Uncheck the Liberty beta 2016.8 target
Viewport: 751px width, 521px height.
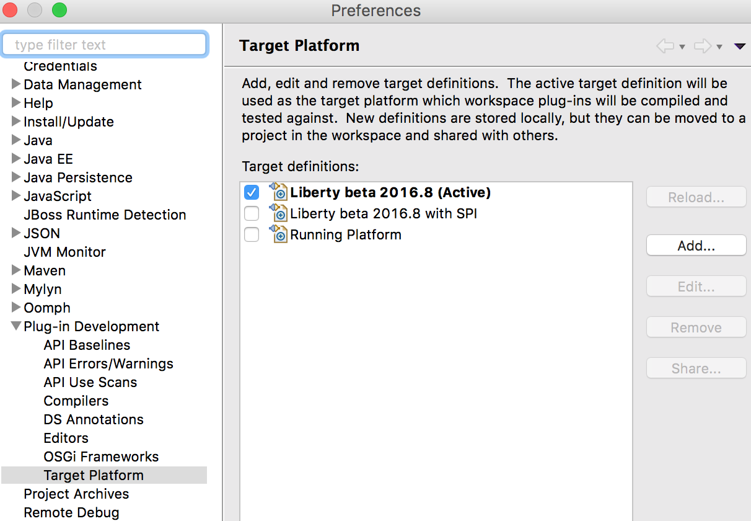coord(251,192)
